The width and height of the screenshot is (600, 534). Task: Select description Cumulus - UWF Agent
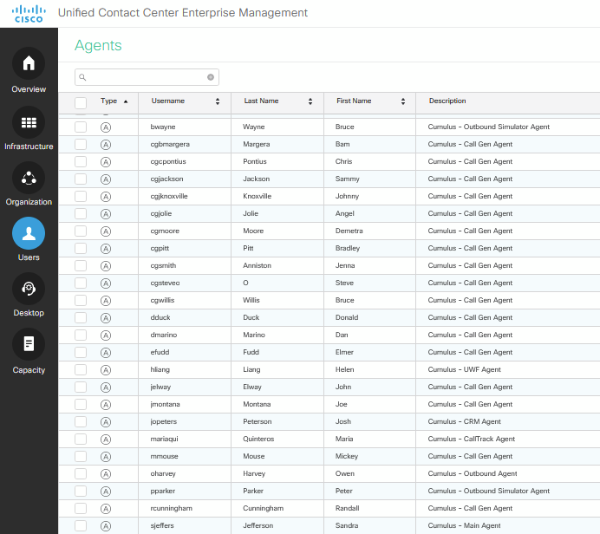click(464, 369)
